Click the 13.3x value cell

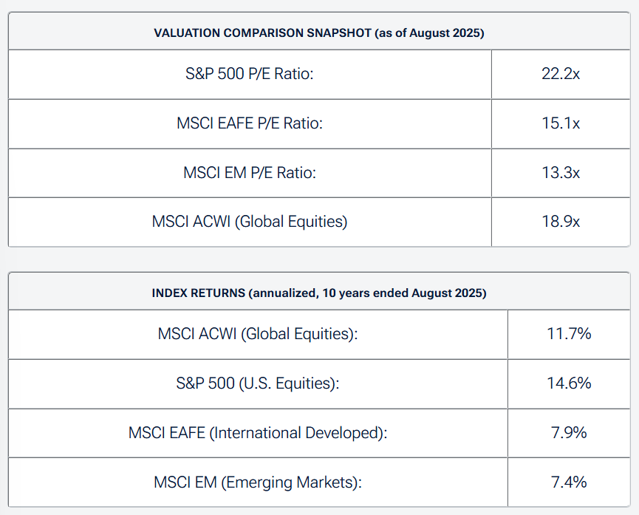561,173
